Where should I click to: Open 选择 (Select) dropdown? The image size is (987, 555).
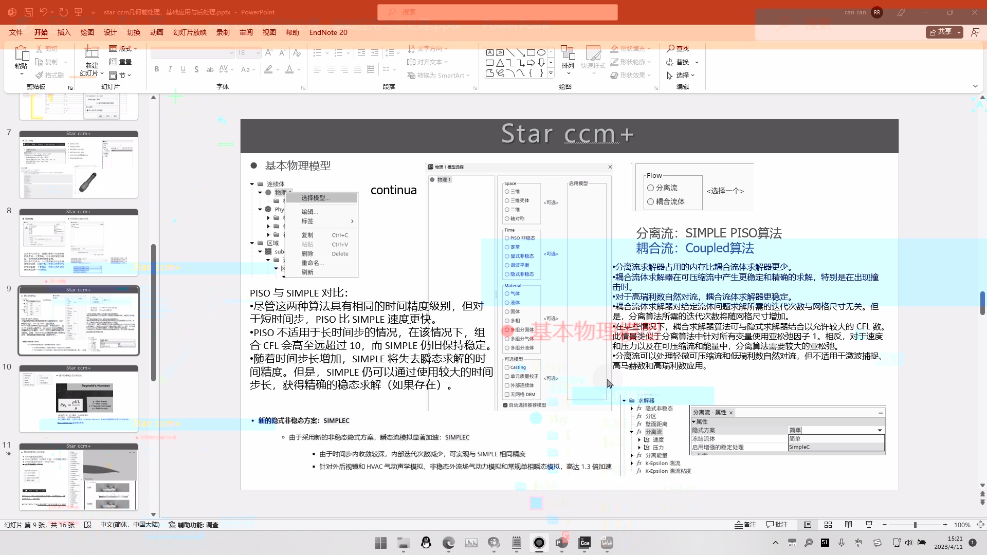pyautogui.click(x=681, y=75)
